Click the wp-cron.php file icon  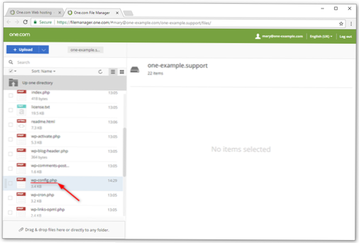click(x=21, y=198)
